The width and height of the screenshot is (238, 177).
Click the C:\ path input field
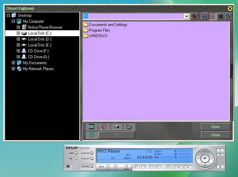click(x=133, y=16)
